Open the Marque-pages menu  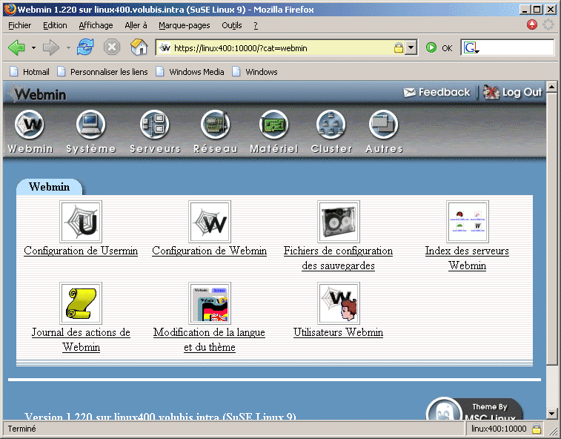pyautogui.click(x=185, y=25)
